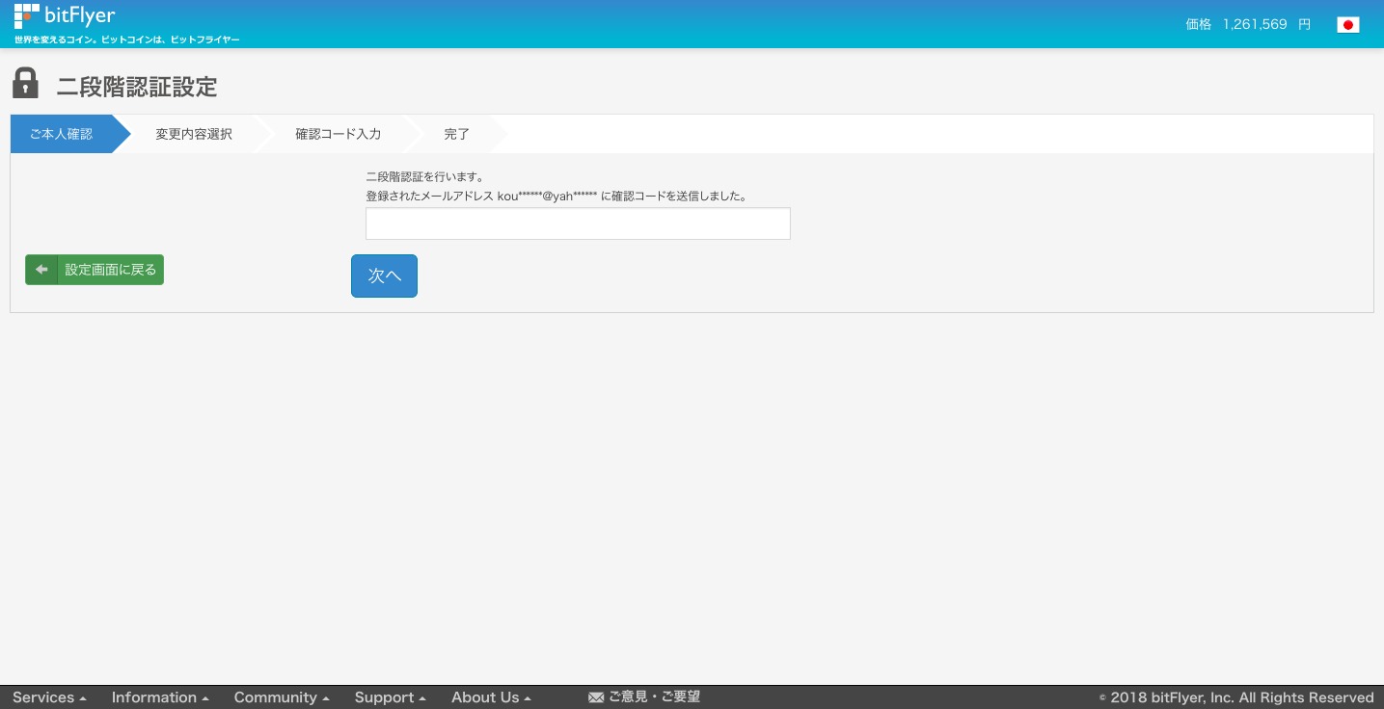The height and width of the screenshot is (709, 1384).
Task: Click the bitFlyer logo
Action: (x=65, y=15)
